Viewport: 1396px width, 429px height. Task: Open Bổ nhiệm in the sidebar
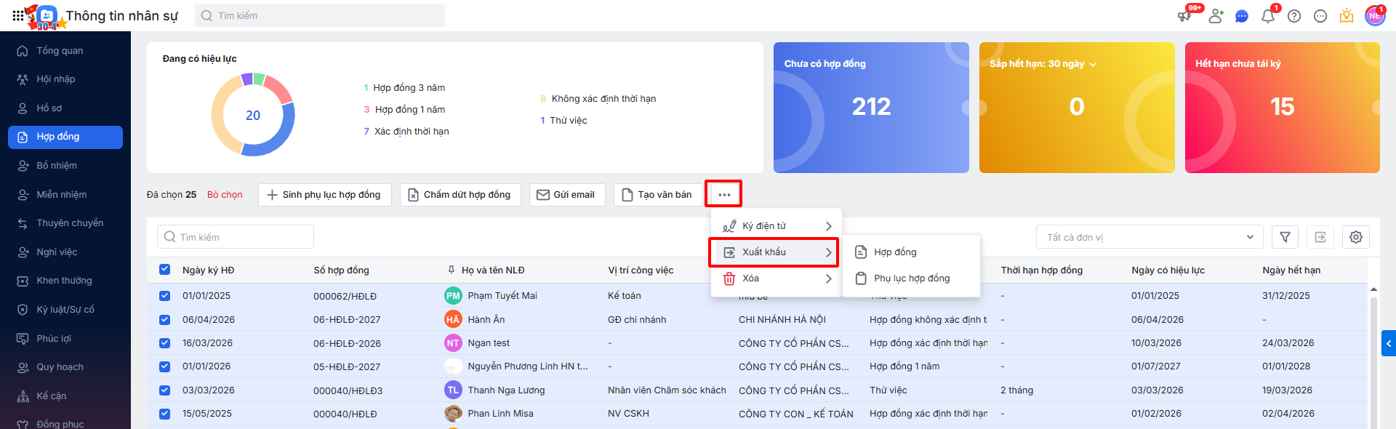click(65, 166)
